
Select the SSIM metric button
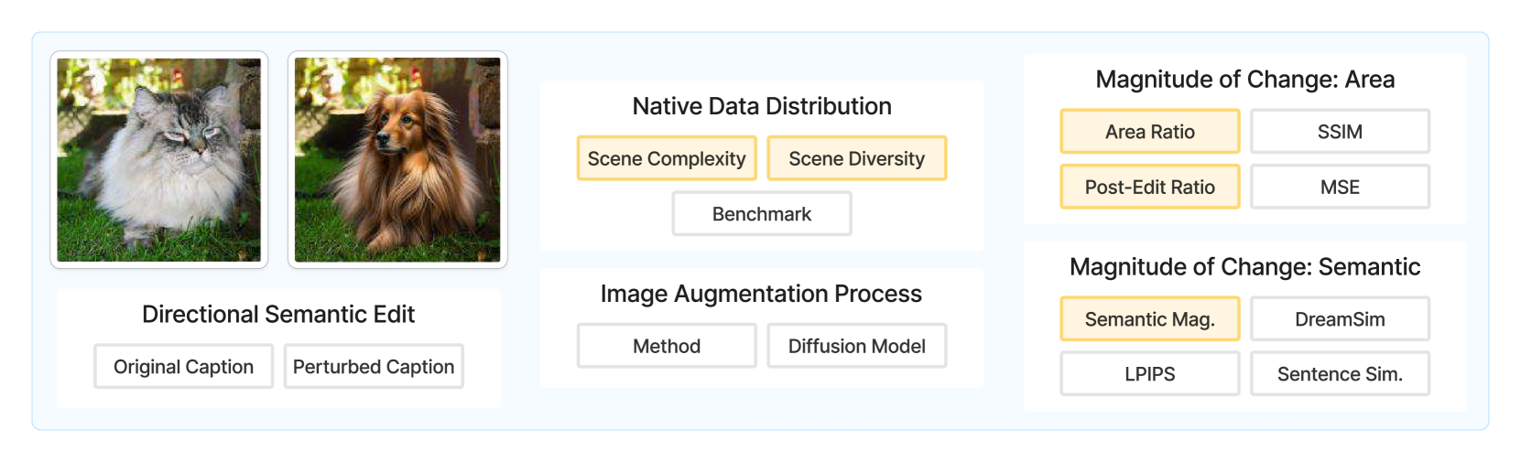tap(1340, 132)
